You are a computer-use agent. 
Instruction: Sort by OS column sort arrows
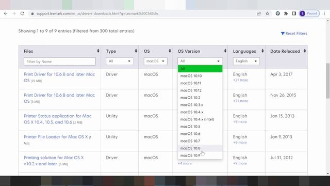click(170, 51)
